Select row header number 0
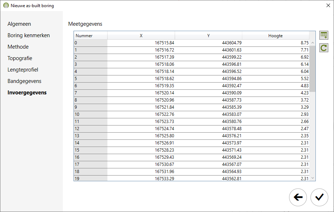Screen dimensions: 334x212 pyautogui.click(x=91, y=43)
